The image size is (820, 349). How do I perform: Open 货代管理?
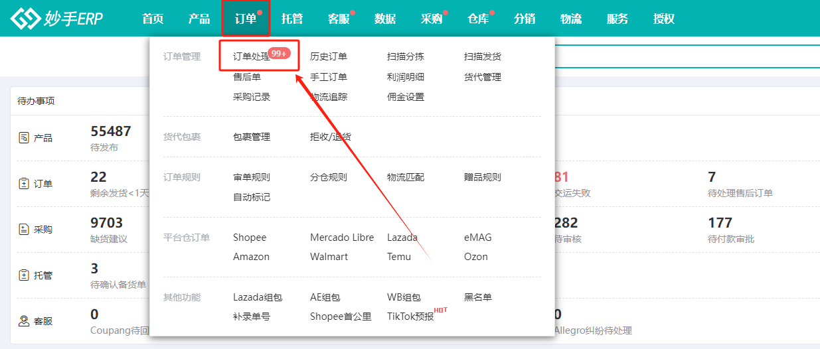[x=483, y=77]
